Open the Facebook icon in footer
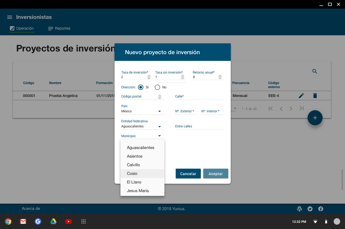345x229 pixels. tap(321, 209)
